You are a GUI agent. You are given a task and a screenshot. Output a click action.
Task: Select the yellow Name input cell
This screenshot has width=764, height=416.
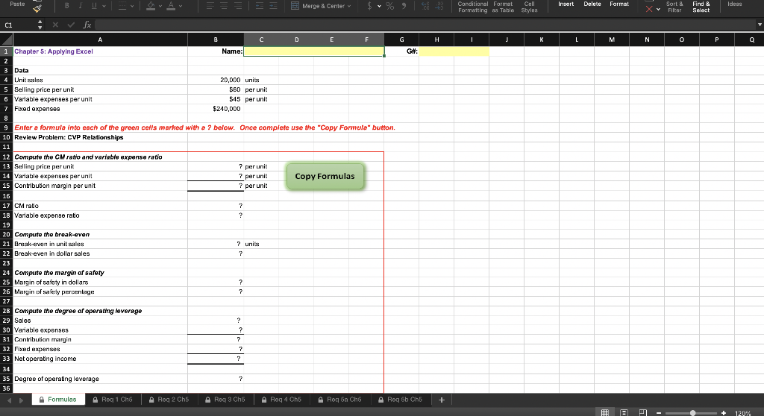tap(314, 51)
